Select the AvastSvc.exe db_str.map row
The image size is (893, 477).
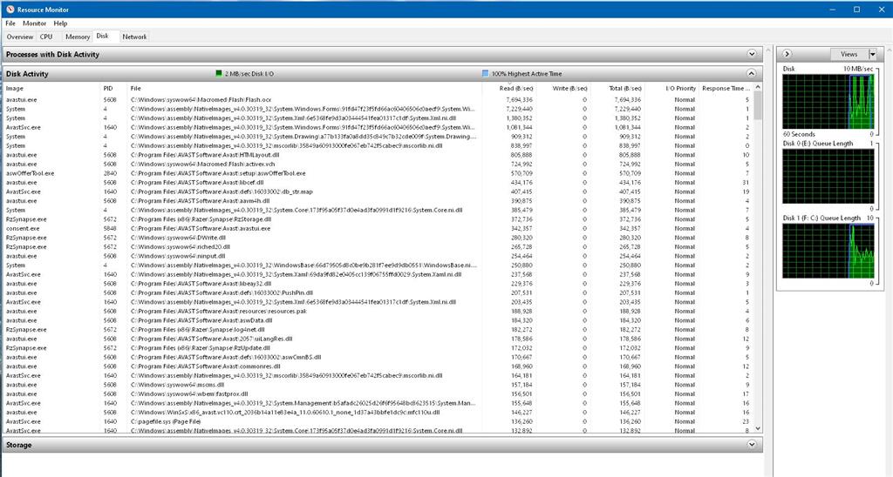click(378, 191)
